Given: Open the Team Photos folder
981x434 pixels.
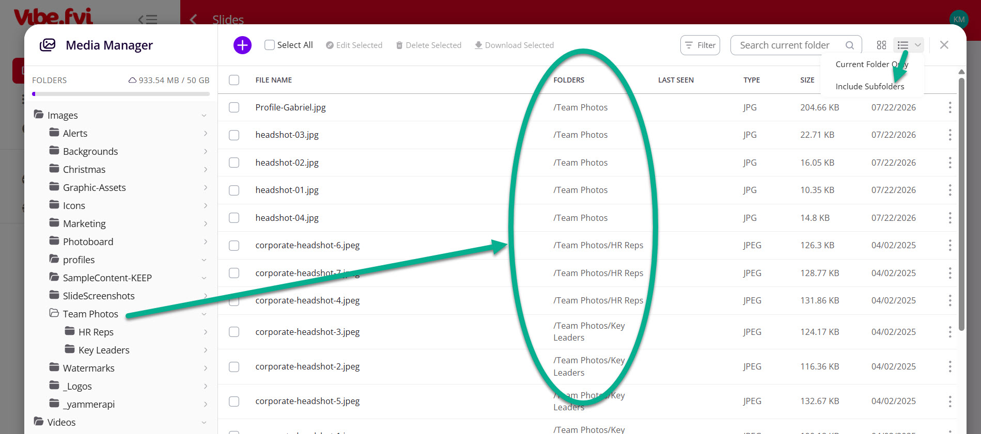Looking at the screenshot, I should pyautogui.click(x=90, y=314).
